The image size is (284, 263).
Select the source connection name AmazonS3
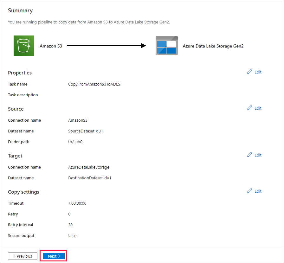(x=78, y=120)
